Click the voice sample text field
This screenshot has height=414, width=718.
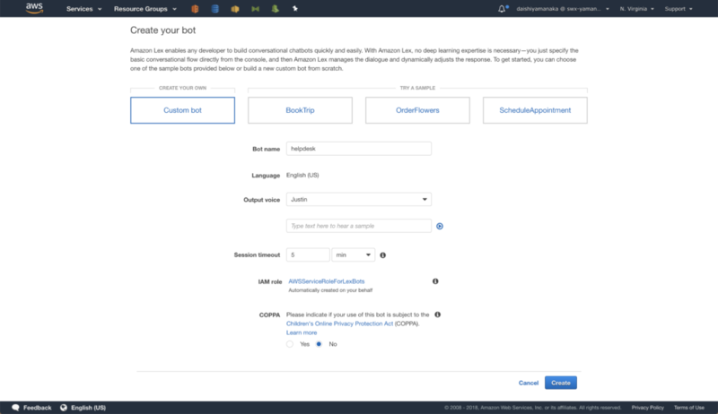(x=358, y=226)
